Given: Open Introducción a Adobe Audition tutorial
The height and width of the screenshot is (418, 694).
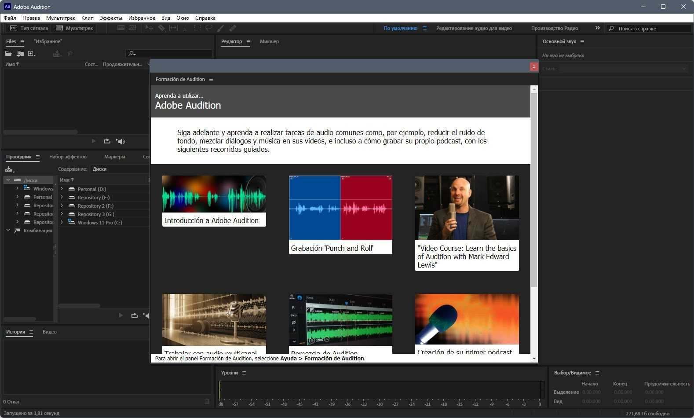Looking at the screenshot, I should click(214, 201).
